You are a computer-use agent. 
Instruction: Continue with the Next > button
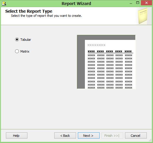tap(89, 136)
